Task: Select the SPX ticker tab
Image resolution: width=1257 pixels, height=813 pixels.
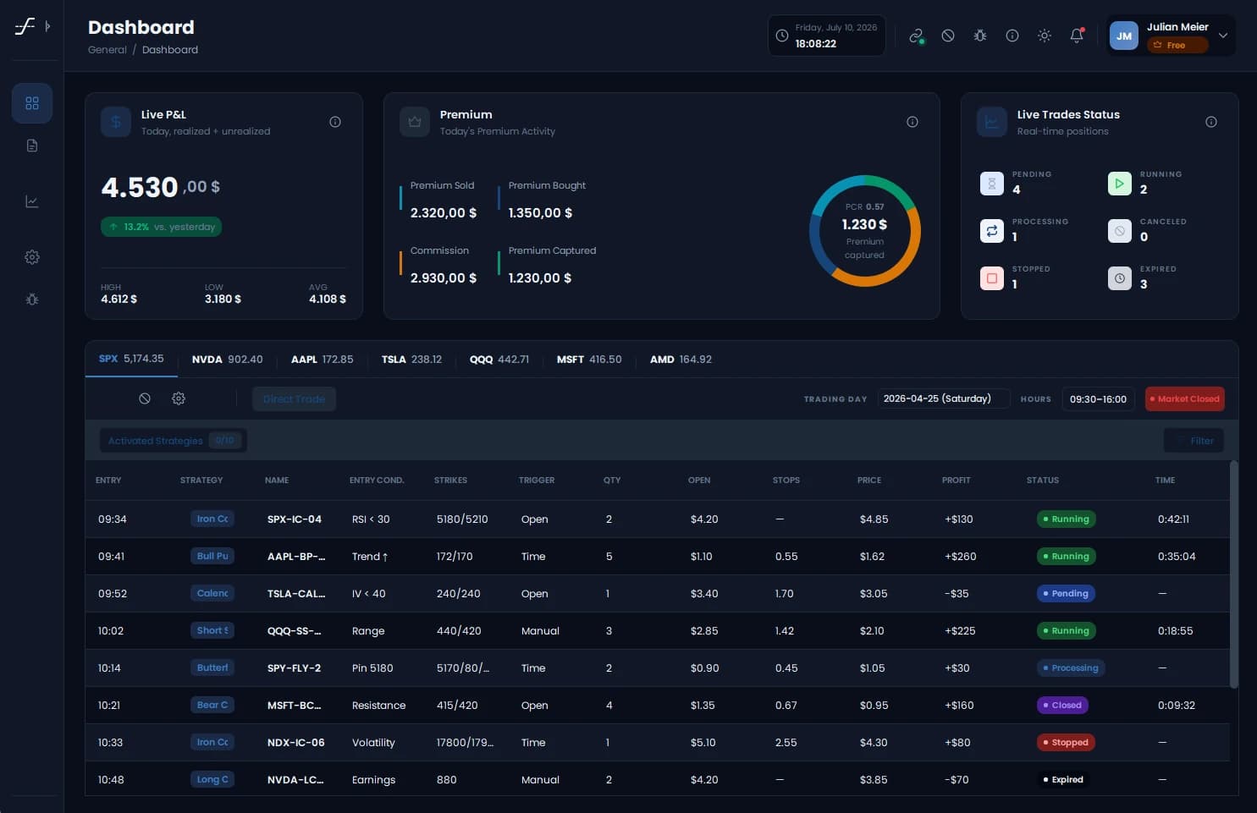Action: (x=131, y=359)
